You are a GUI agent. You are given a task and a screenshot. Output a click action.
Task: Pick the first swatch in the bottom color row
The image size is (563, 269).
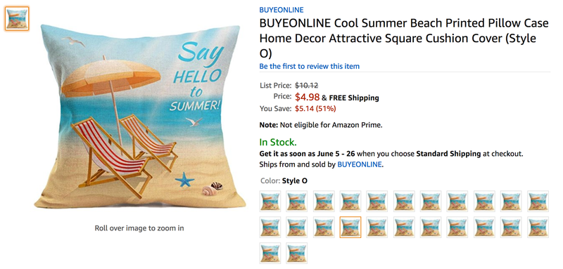pos(270,254)
